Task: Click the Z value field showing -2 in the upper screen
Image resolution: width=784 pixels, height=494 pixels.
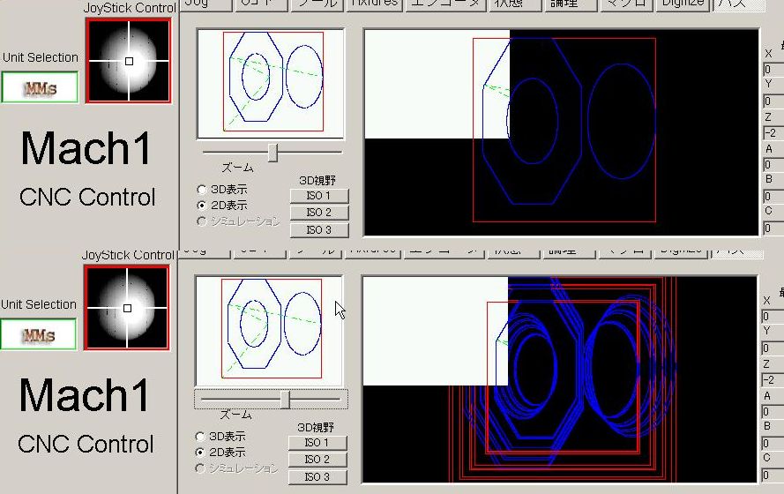Action: tap(773, 133)
